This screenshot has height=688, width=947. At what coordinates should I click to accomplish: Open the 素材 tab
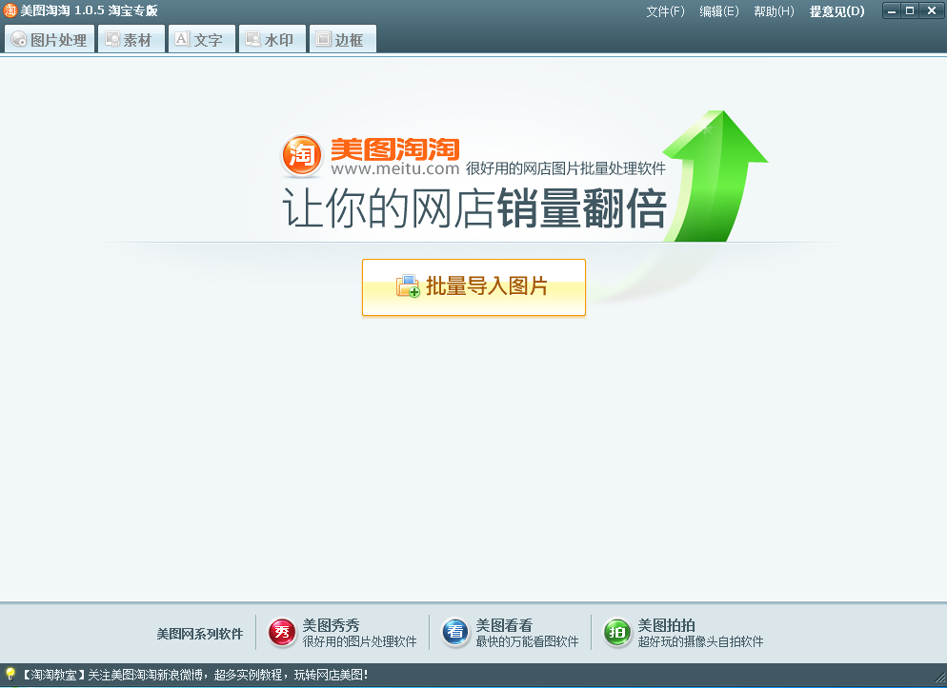click(x=131, y=39)
